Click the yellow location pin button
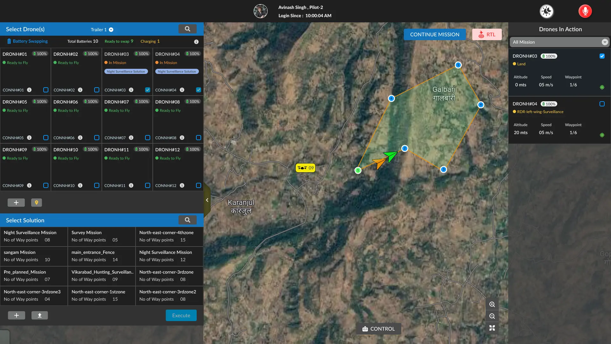Image resolution: width=611 pixels, height=344 pixels. (x=36, y=203)
